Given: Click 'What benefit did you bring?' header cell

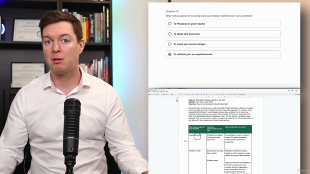Looking at the screenshot, I should pyautogui.click(x=238, y=129).
